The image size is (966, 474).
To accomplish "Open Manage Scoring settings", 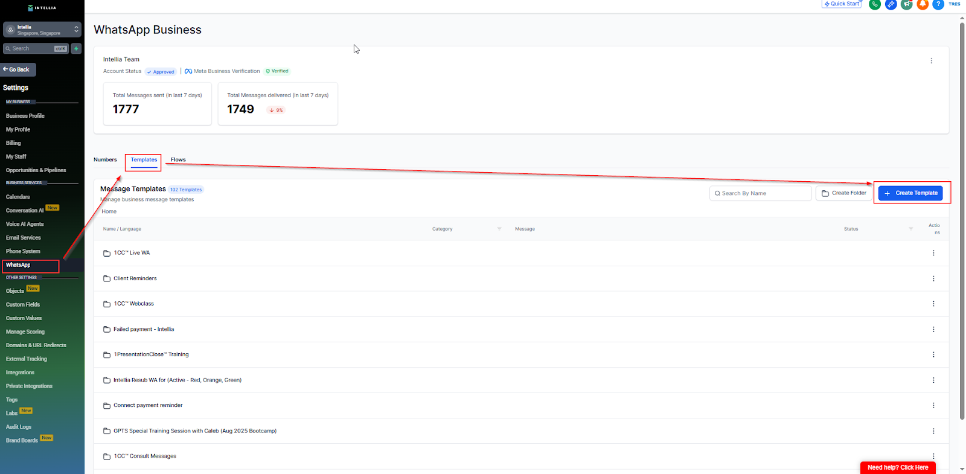I will [x=25, y=332].
